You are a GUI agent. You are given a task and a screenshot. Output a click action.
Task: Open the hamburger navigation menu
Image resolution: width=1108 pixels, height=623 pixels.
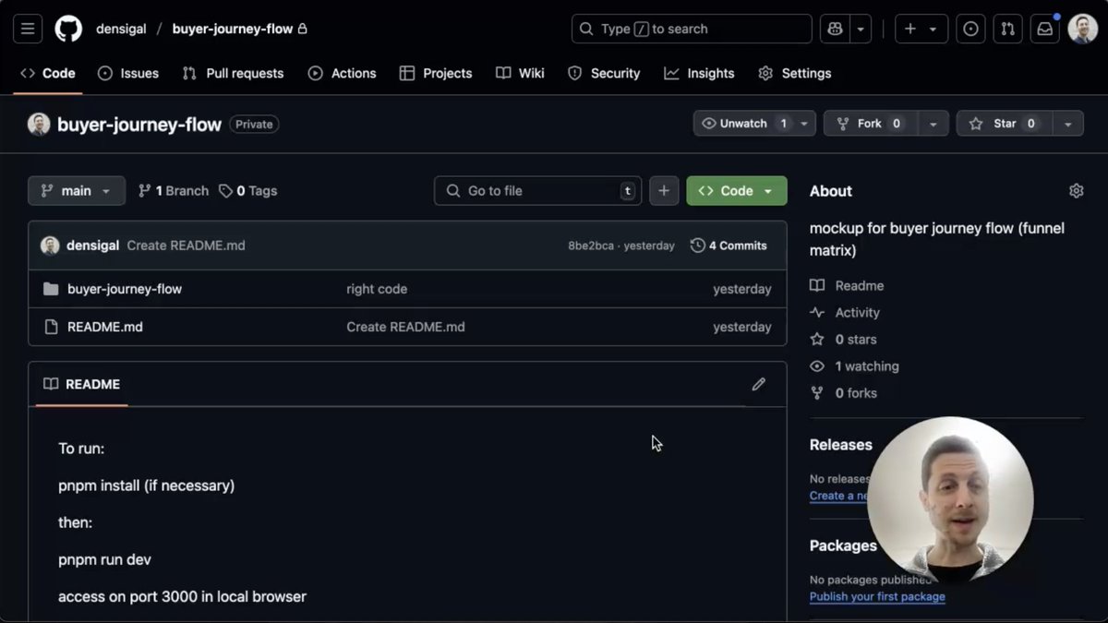pyautogui.click(x=28, y=29)
